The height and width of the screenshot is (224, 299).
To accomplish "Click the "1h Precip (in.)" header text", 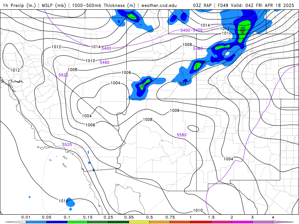I will click(19, 5).
